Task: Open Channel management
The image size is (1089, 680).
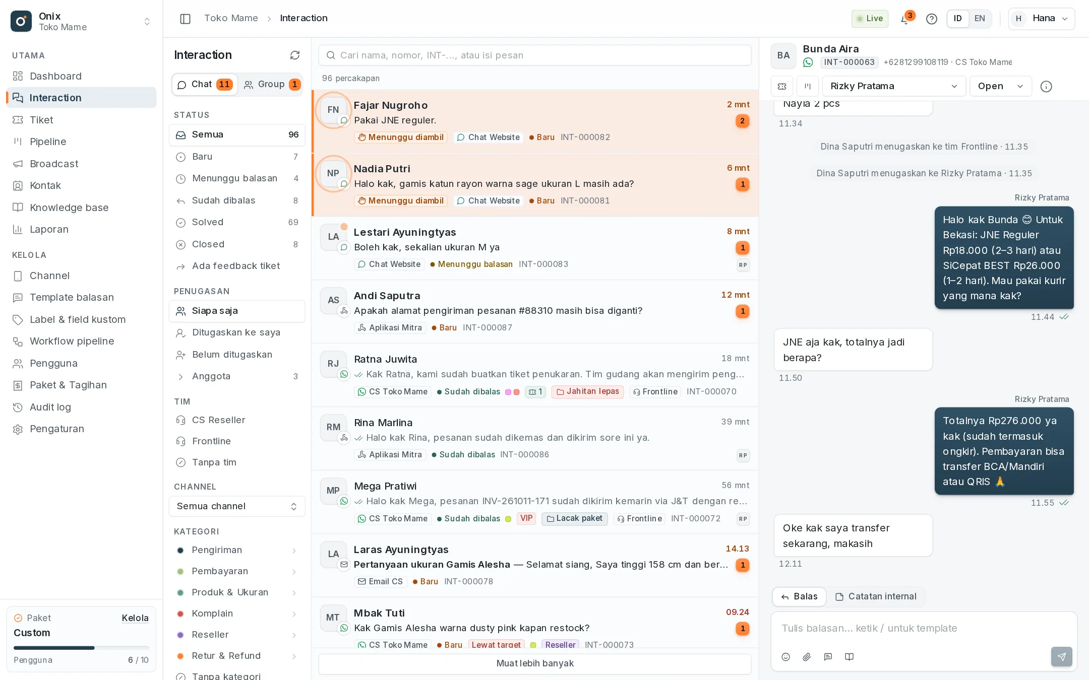Action: 81,276
